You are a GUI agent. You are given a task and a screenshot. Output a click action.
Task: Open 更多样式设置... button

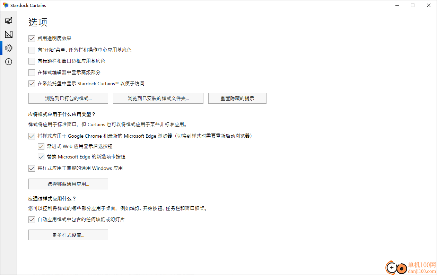pos(68,235)
